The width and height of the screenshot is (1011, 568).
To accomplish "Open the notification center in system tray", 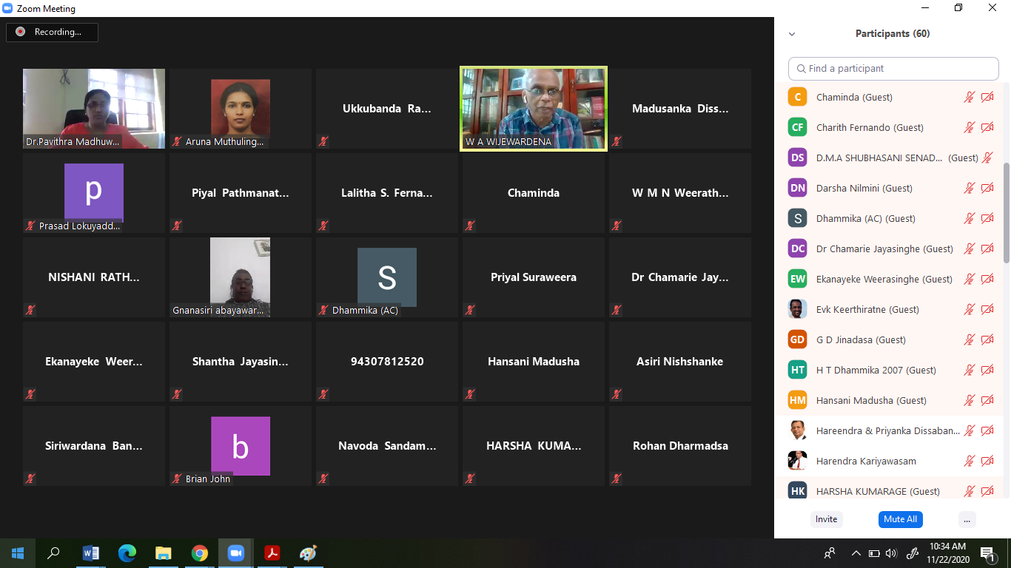I will (x=987, y=553).
